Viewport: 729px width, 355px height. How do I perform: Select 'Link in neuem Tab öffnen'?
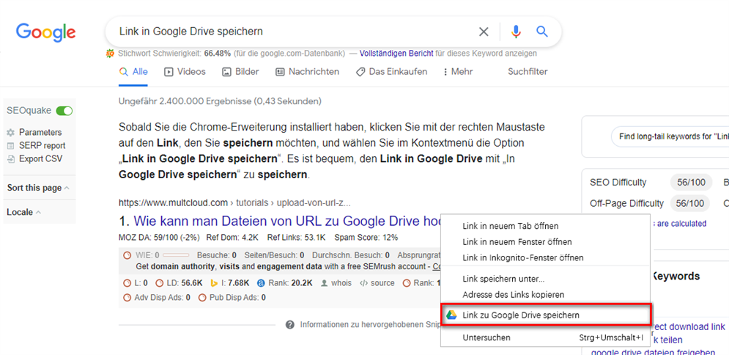pyautogui.click(x=510, y=226)
